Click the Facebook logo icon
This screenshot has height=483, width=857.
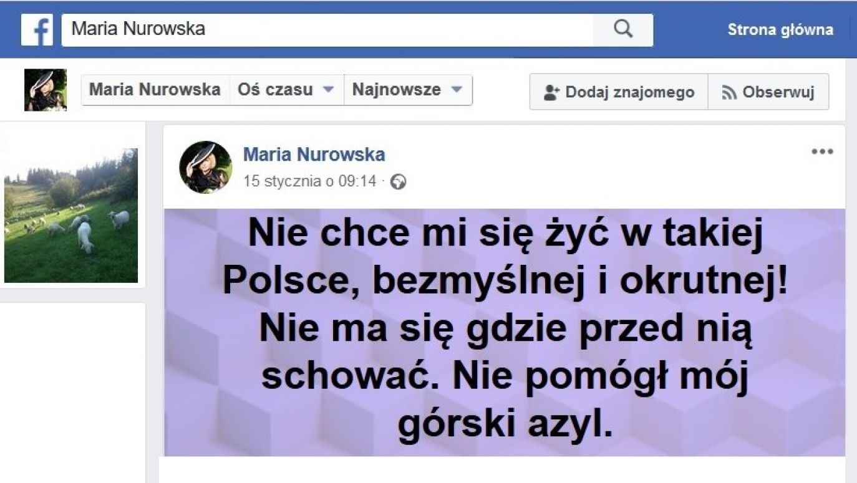tap(37, 29)
